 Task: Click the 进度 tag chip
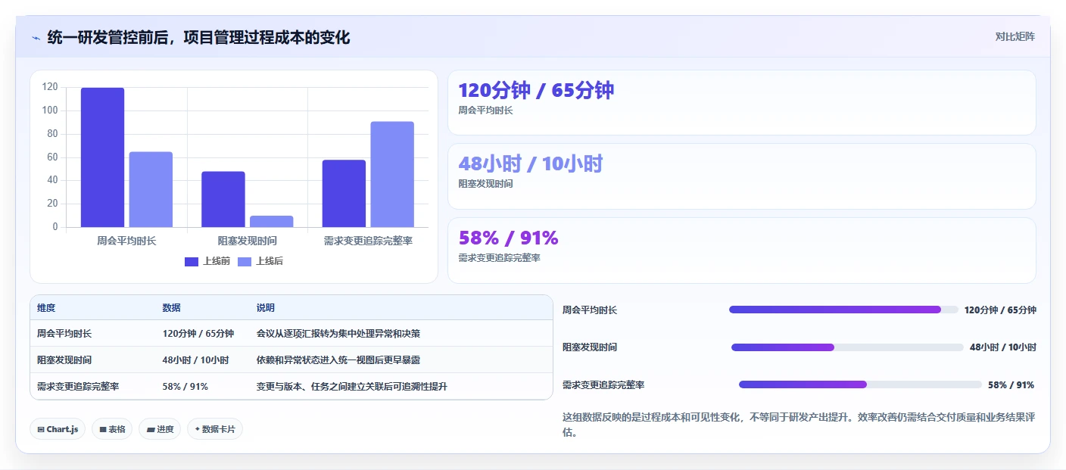[x=160, y=429]
